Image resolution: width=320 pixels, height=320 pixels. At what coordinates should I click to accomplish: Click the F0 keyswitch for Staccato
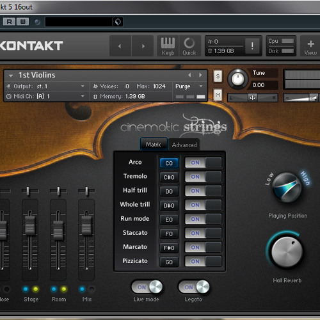click(169, 234)
